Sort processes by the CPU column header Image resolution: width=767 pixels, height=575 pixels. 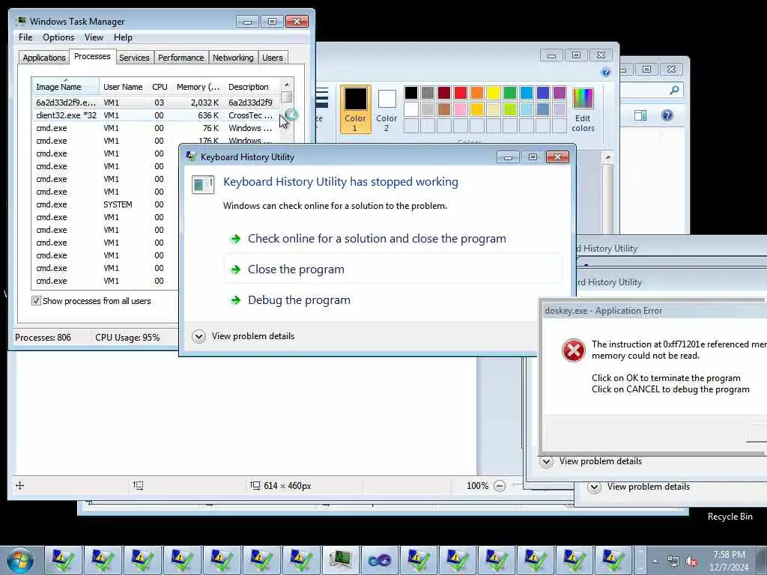[160, 87]
